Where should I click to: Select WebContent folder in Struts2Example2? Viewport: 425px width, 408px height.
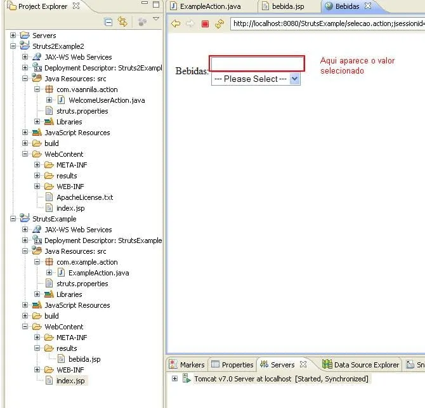[64, 154]
